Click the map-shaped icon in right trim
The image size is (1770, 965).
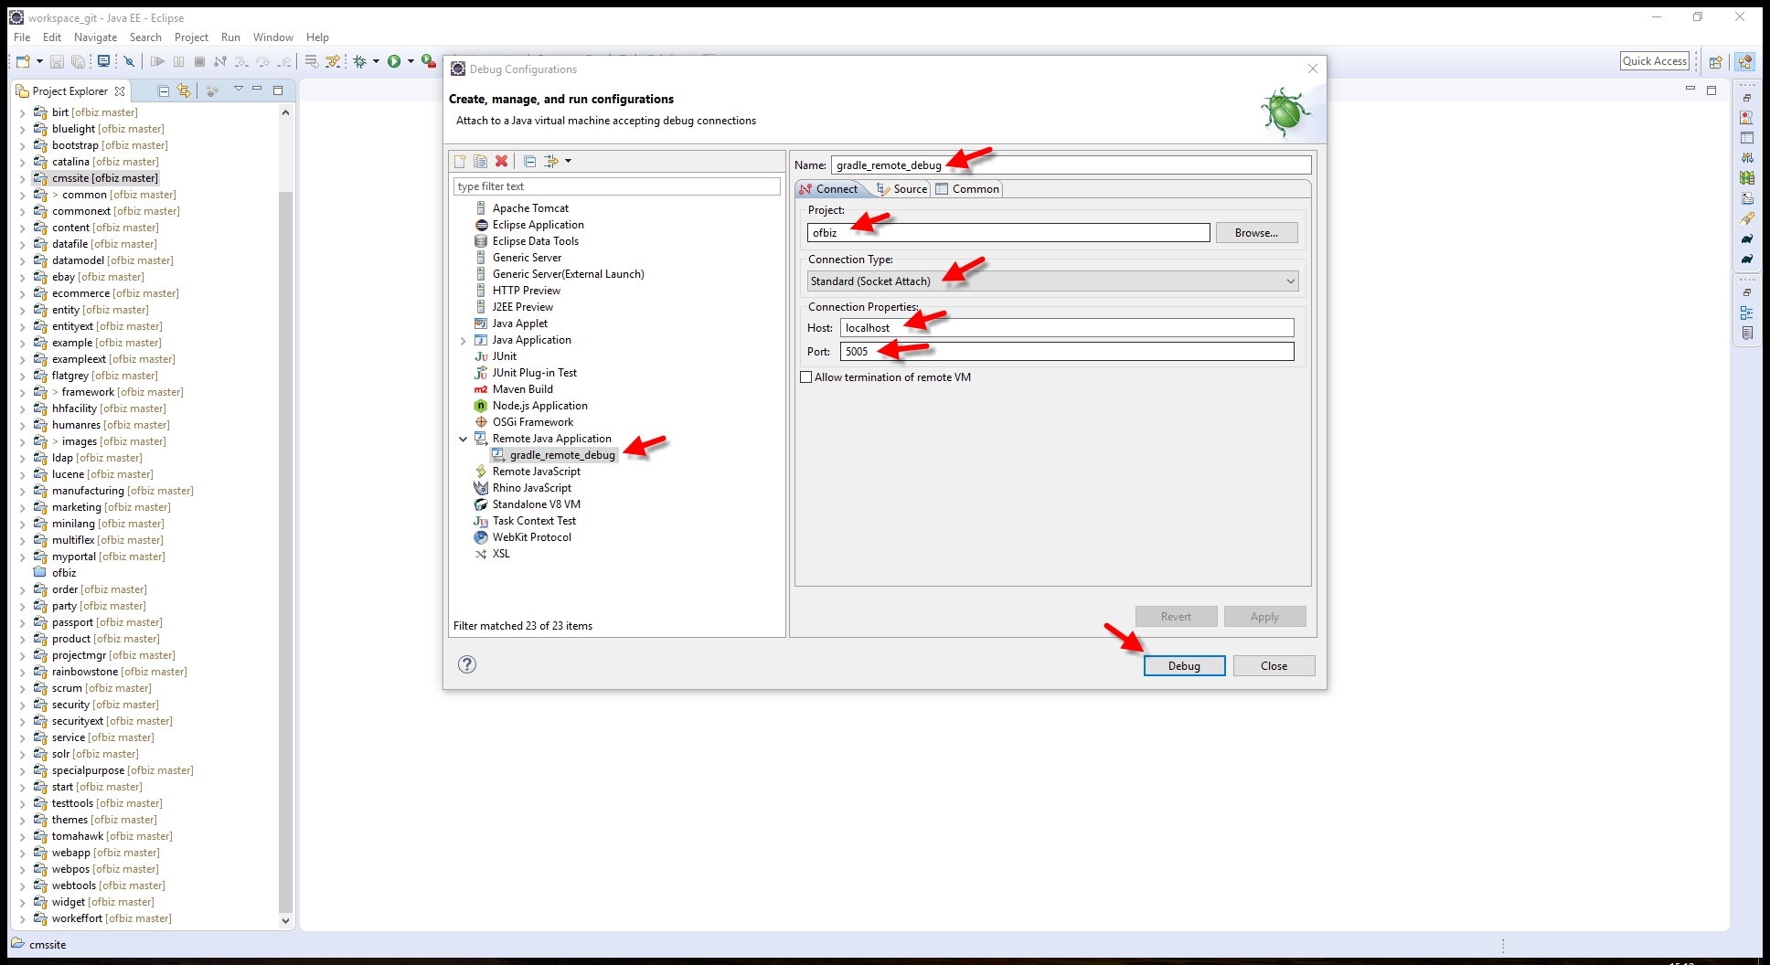[x=1747, y=178]
